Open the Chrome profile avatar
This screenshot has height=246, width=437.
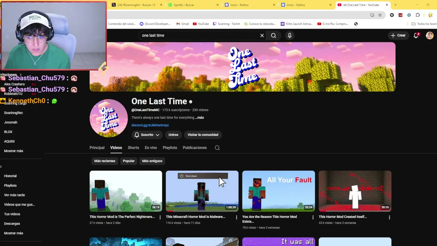pyautogui.click(x=430, y=15)
